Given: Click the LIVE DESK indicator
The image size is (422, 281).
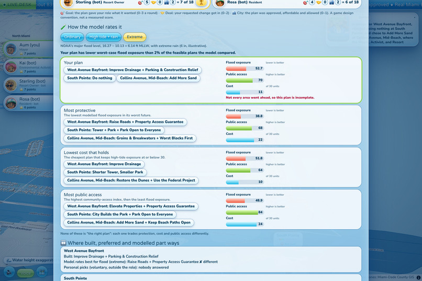Looking at the screenshot, I should [x=18, y=5].
